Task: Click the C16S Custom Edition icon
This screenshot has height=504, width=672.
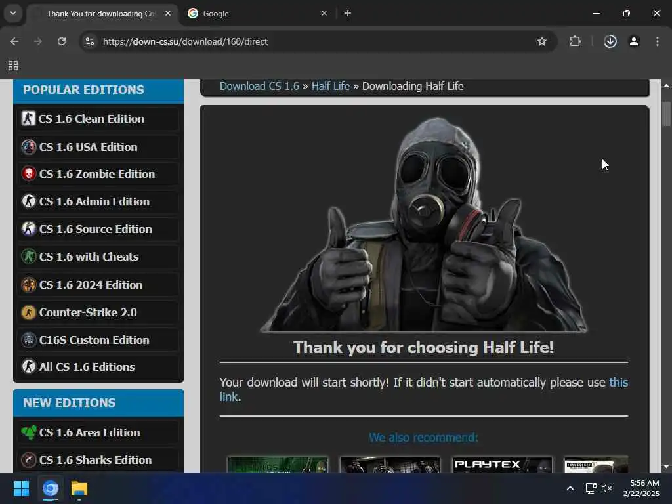Action: [29, 340]
